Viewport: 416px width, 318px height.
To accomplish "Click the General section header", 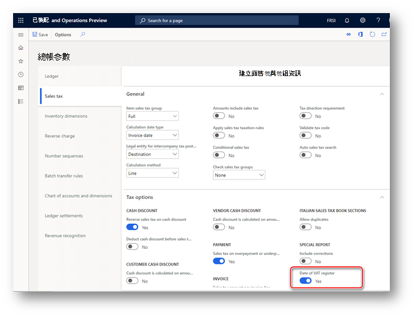I will point(135,94).
